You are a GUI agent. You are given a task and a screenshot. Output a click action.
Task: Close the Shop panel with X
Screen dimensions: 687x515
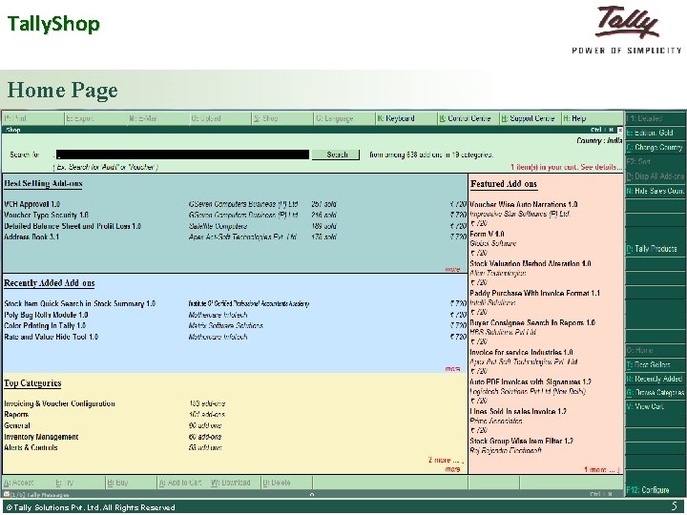619,130
